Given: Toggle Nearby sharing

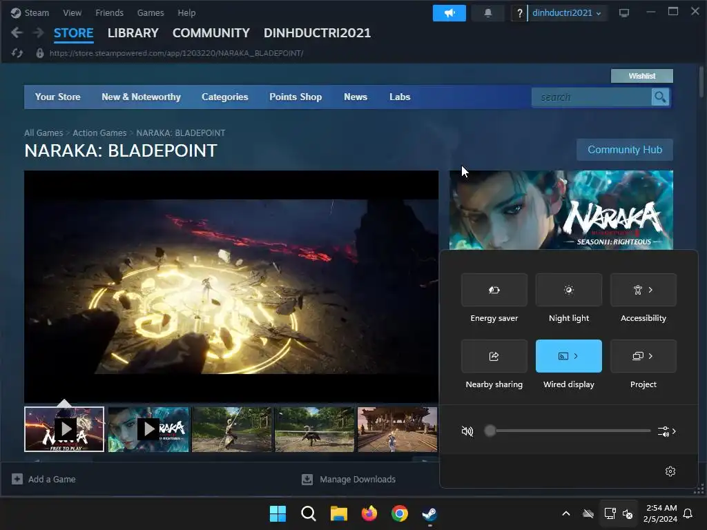Looking at the screenshot, I should point(494,356).
